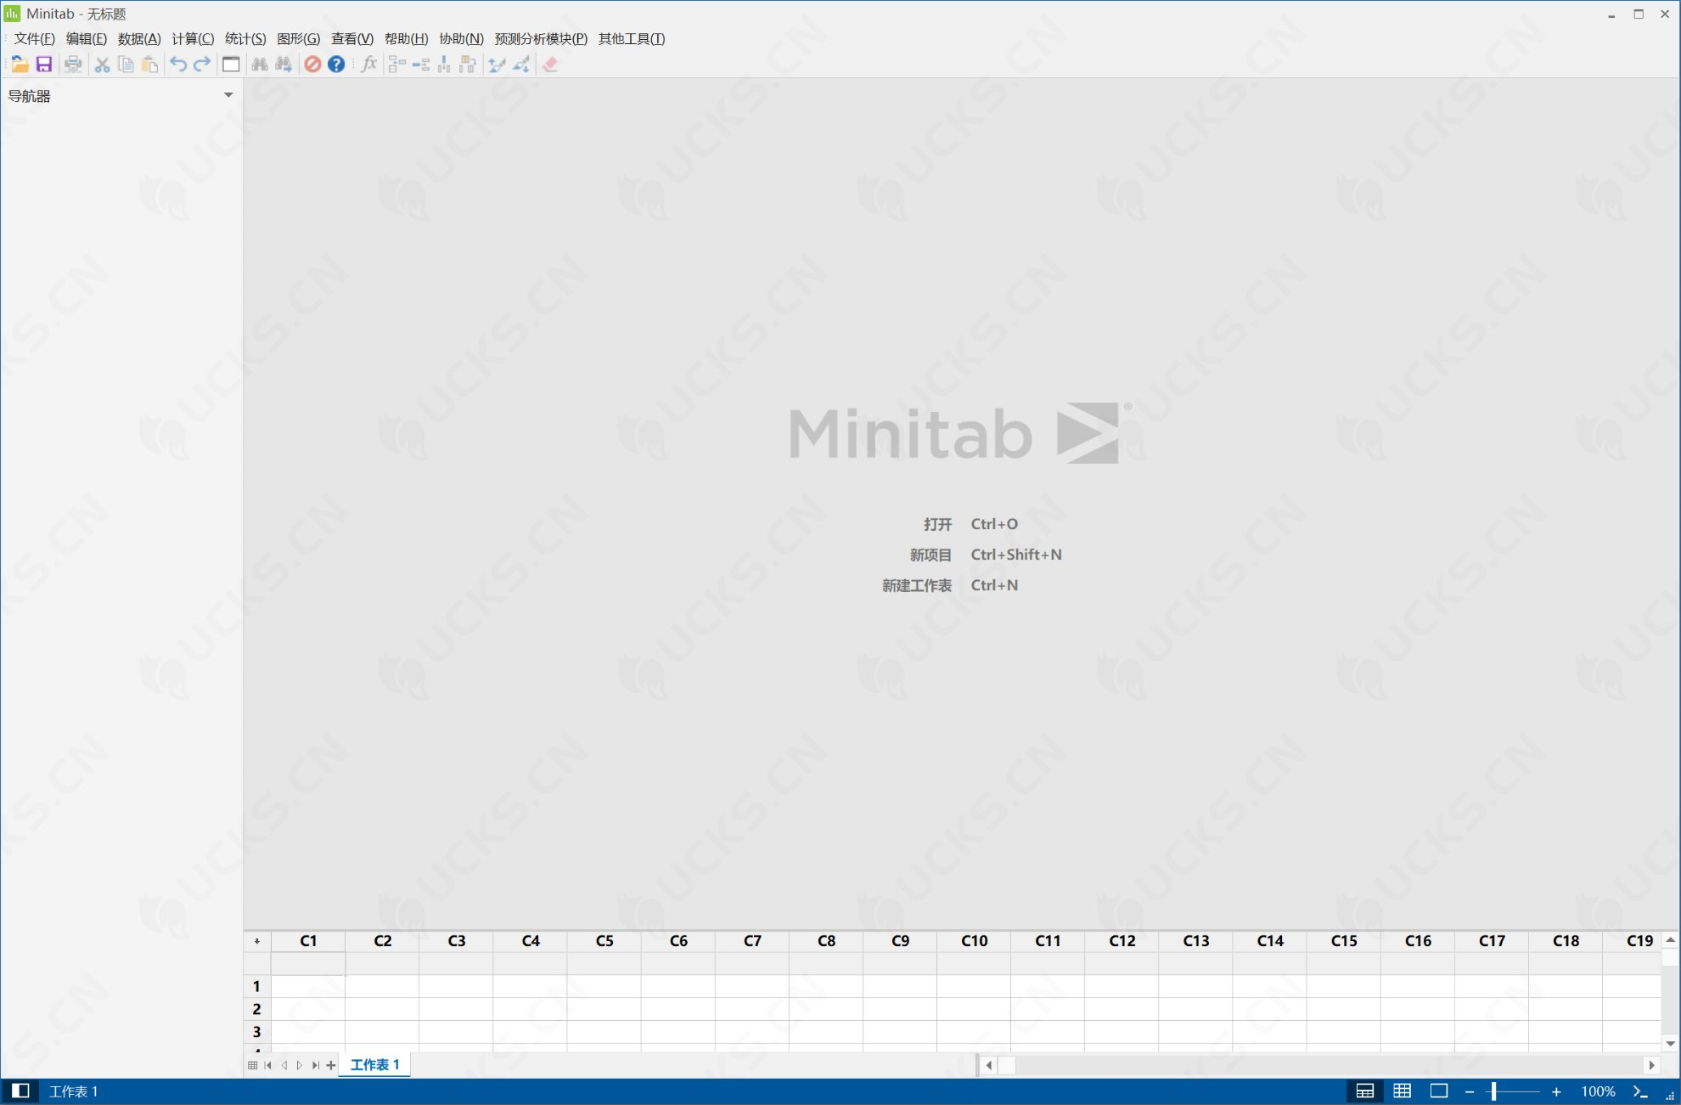Image resolution: width=1681 pixels, height=1105 pixels.
Task: Open the 计算(C) menu
Action: (193, 39)
